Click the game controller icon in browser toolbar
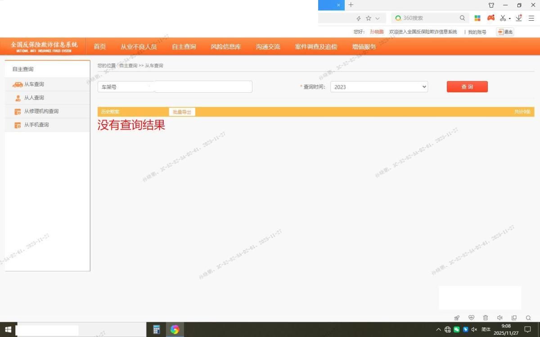 pos(491,18)
